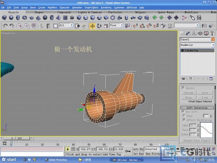This screenshot has height=163, width=217.
Task: Open the Display command panel tab
Action: (206, 33)
